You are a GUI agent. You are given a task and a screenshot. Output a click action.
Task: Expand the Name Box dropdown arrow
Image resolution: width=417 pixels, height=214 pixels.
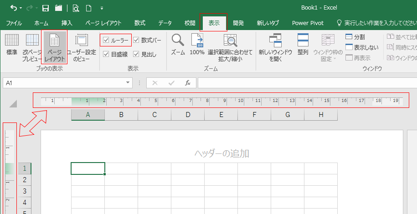coord(129,83)
